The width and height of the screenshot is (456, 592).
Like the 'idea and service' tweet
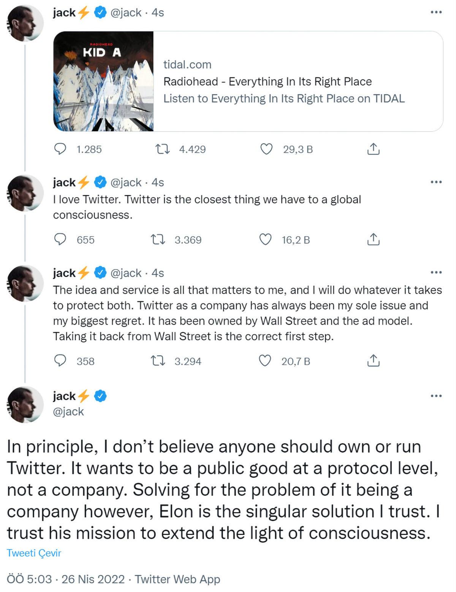265,361
